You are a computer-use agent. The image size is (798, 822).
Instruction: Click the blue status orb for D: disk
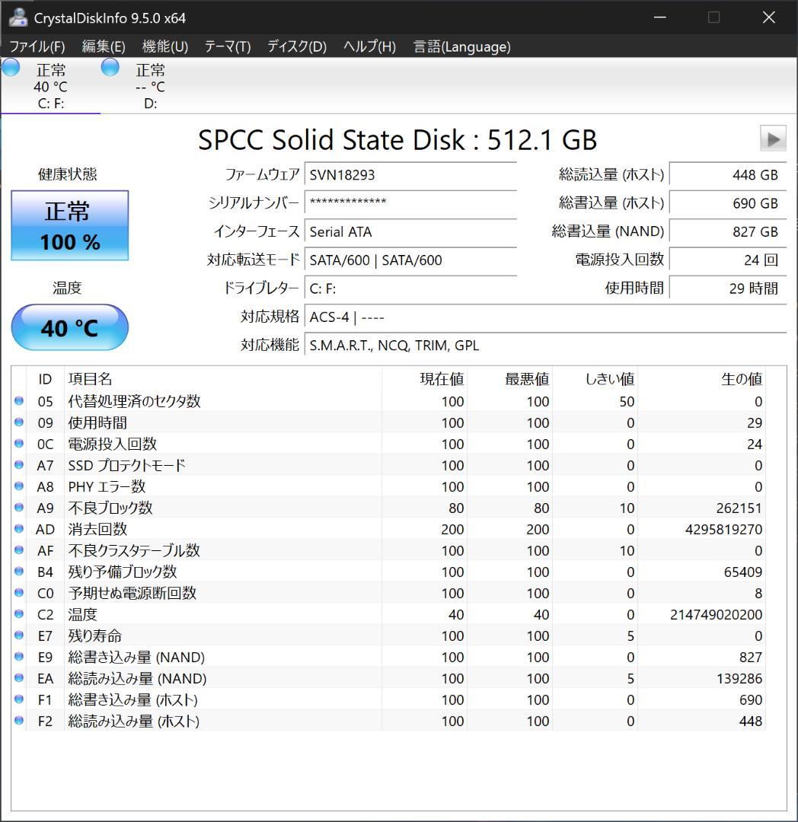coord(110,67)
